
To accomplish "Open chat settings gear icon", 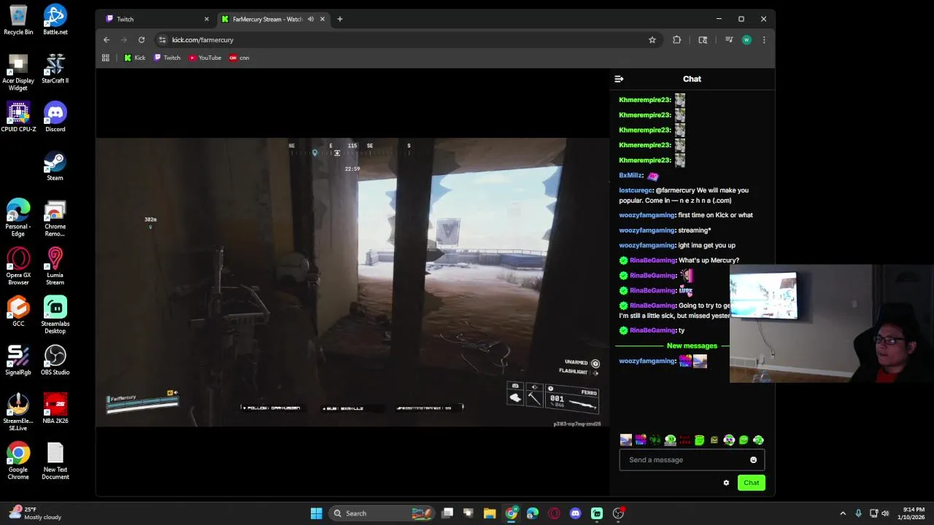I will [726, 483].
